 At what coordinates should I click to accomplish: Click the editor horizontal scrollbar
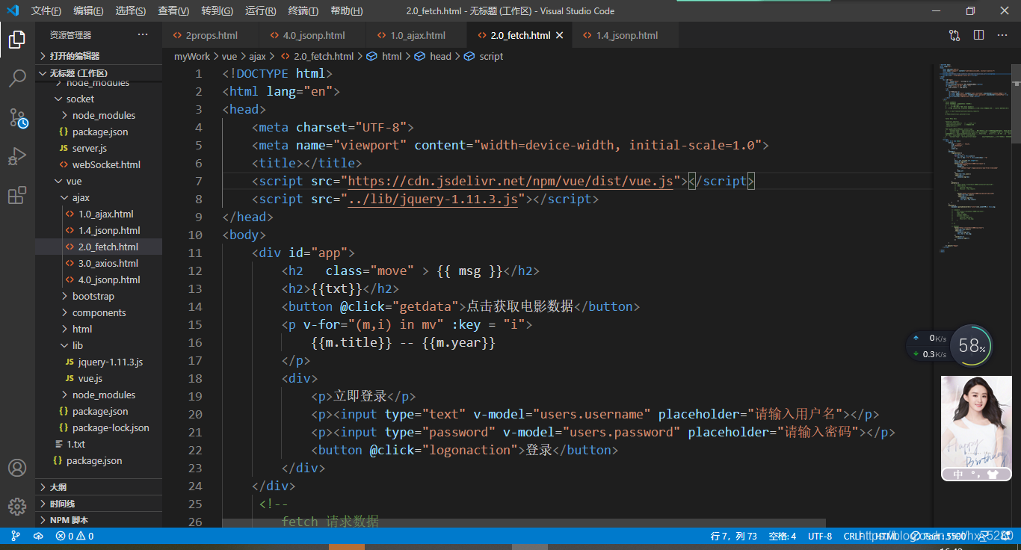point(524,522)
